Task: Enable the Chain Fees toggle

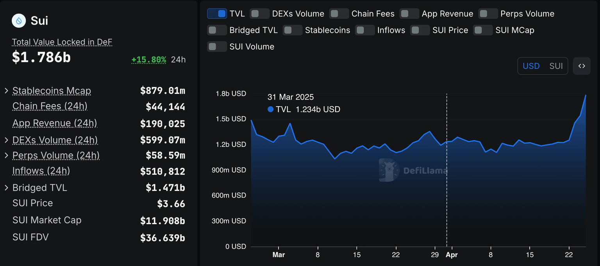Action: (x=339, y=13)
